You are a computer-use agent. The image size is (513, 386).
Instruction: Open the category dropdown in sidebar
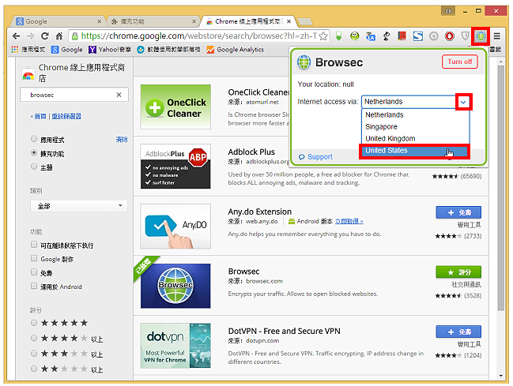click(x=79, y=206)
